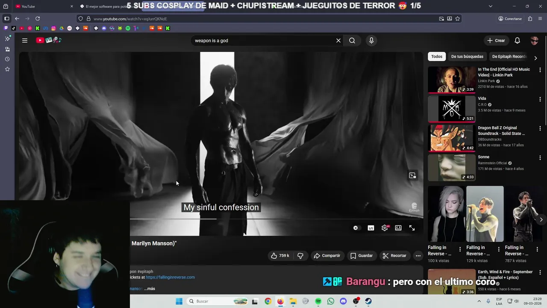Viewport: 547px width, 308px height.
Task: Switch the player to theater mode
Action: 398,228
